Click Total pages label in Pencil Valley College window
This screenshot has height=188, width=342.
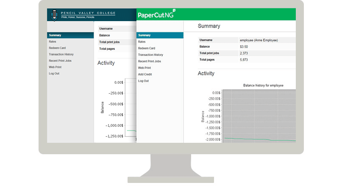click(x=107, y=49)
